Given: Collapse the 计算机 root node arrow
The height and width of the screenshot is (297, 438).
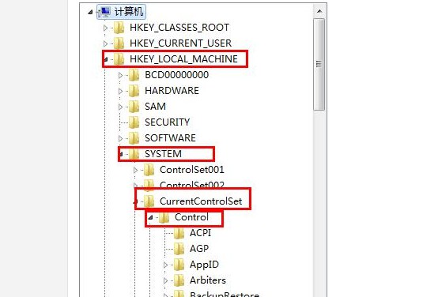Looking at the screenshot, I should tap(90, 12).
